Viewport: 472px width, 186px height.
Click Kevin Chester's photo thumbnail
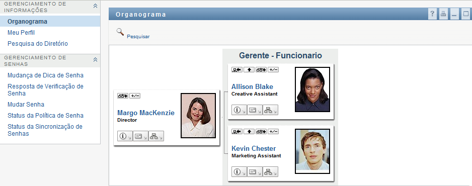click(x=312, y=151)
